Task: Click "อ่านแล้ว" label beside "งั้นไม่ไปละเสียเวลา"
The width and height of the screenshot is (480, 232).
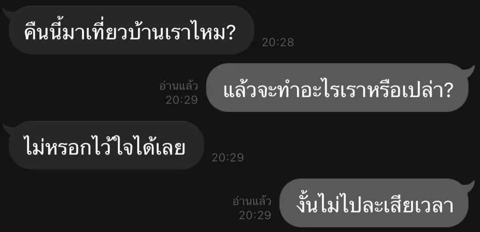Action: coord(252,201)
